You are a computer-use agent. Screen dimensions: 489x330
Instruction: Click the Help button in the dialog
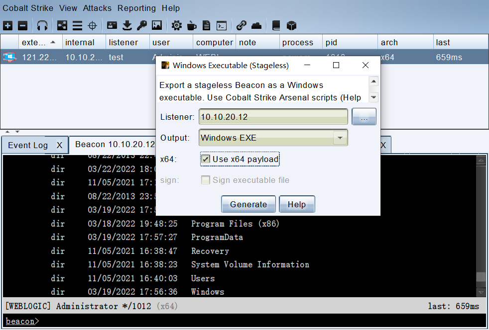tap(297, 204)
